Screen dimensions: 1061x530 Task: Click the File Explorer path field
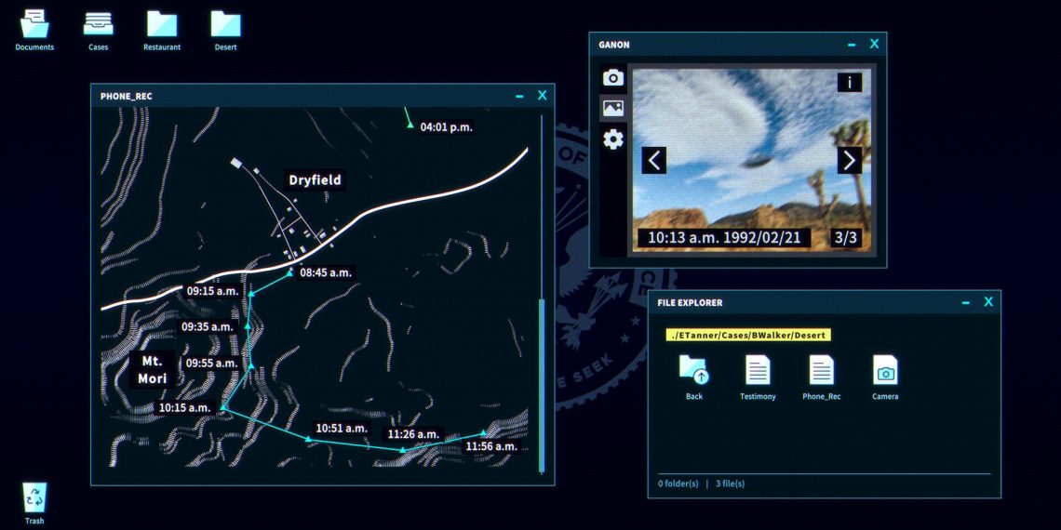[x=747, y=335]
